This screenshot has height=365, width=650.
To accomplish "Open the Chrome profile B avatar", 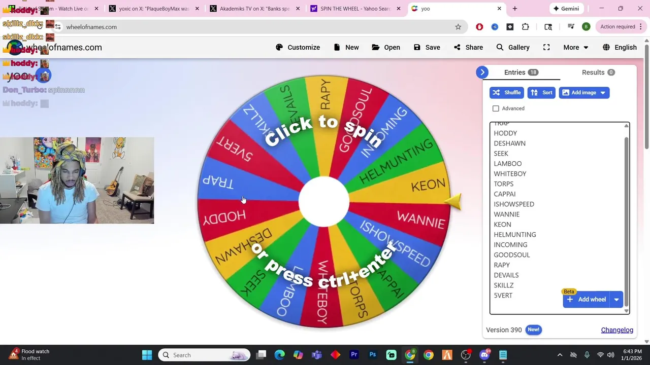I will pyautogui.click(x=586, y=27).
